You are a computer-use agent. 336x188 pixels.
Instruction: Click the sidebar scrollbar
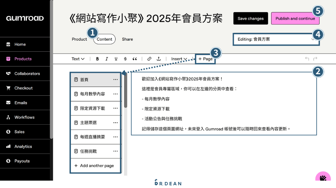(x=51, y=69)
